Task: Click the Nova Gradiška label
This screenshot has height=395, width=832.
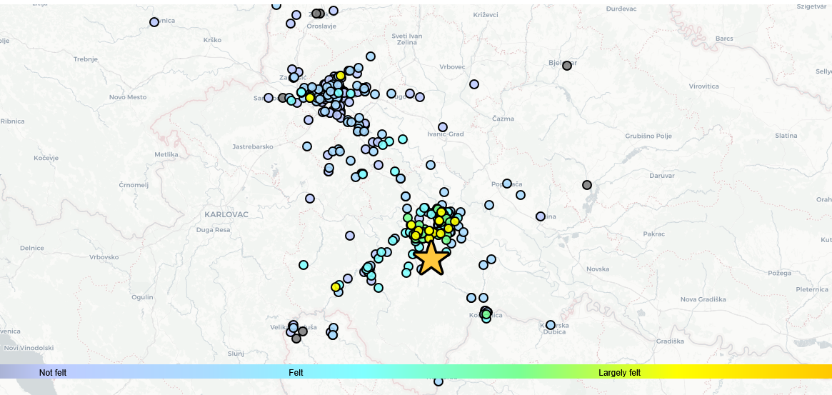Action: coord(703,299)
